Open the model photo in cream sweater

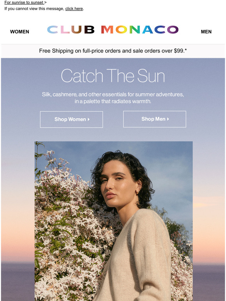click(113, 221)
